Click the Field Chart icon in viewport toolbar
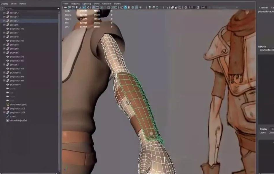Screen dimensions: 274x174 pos(109,7)
